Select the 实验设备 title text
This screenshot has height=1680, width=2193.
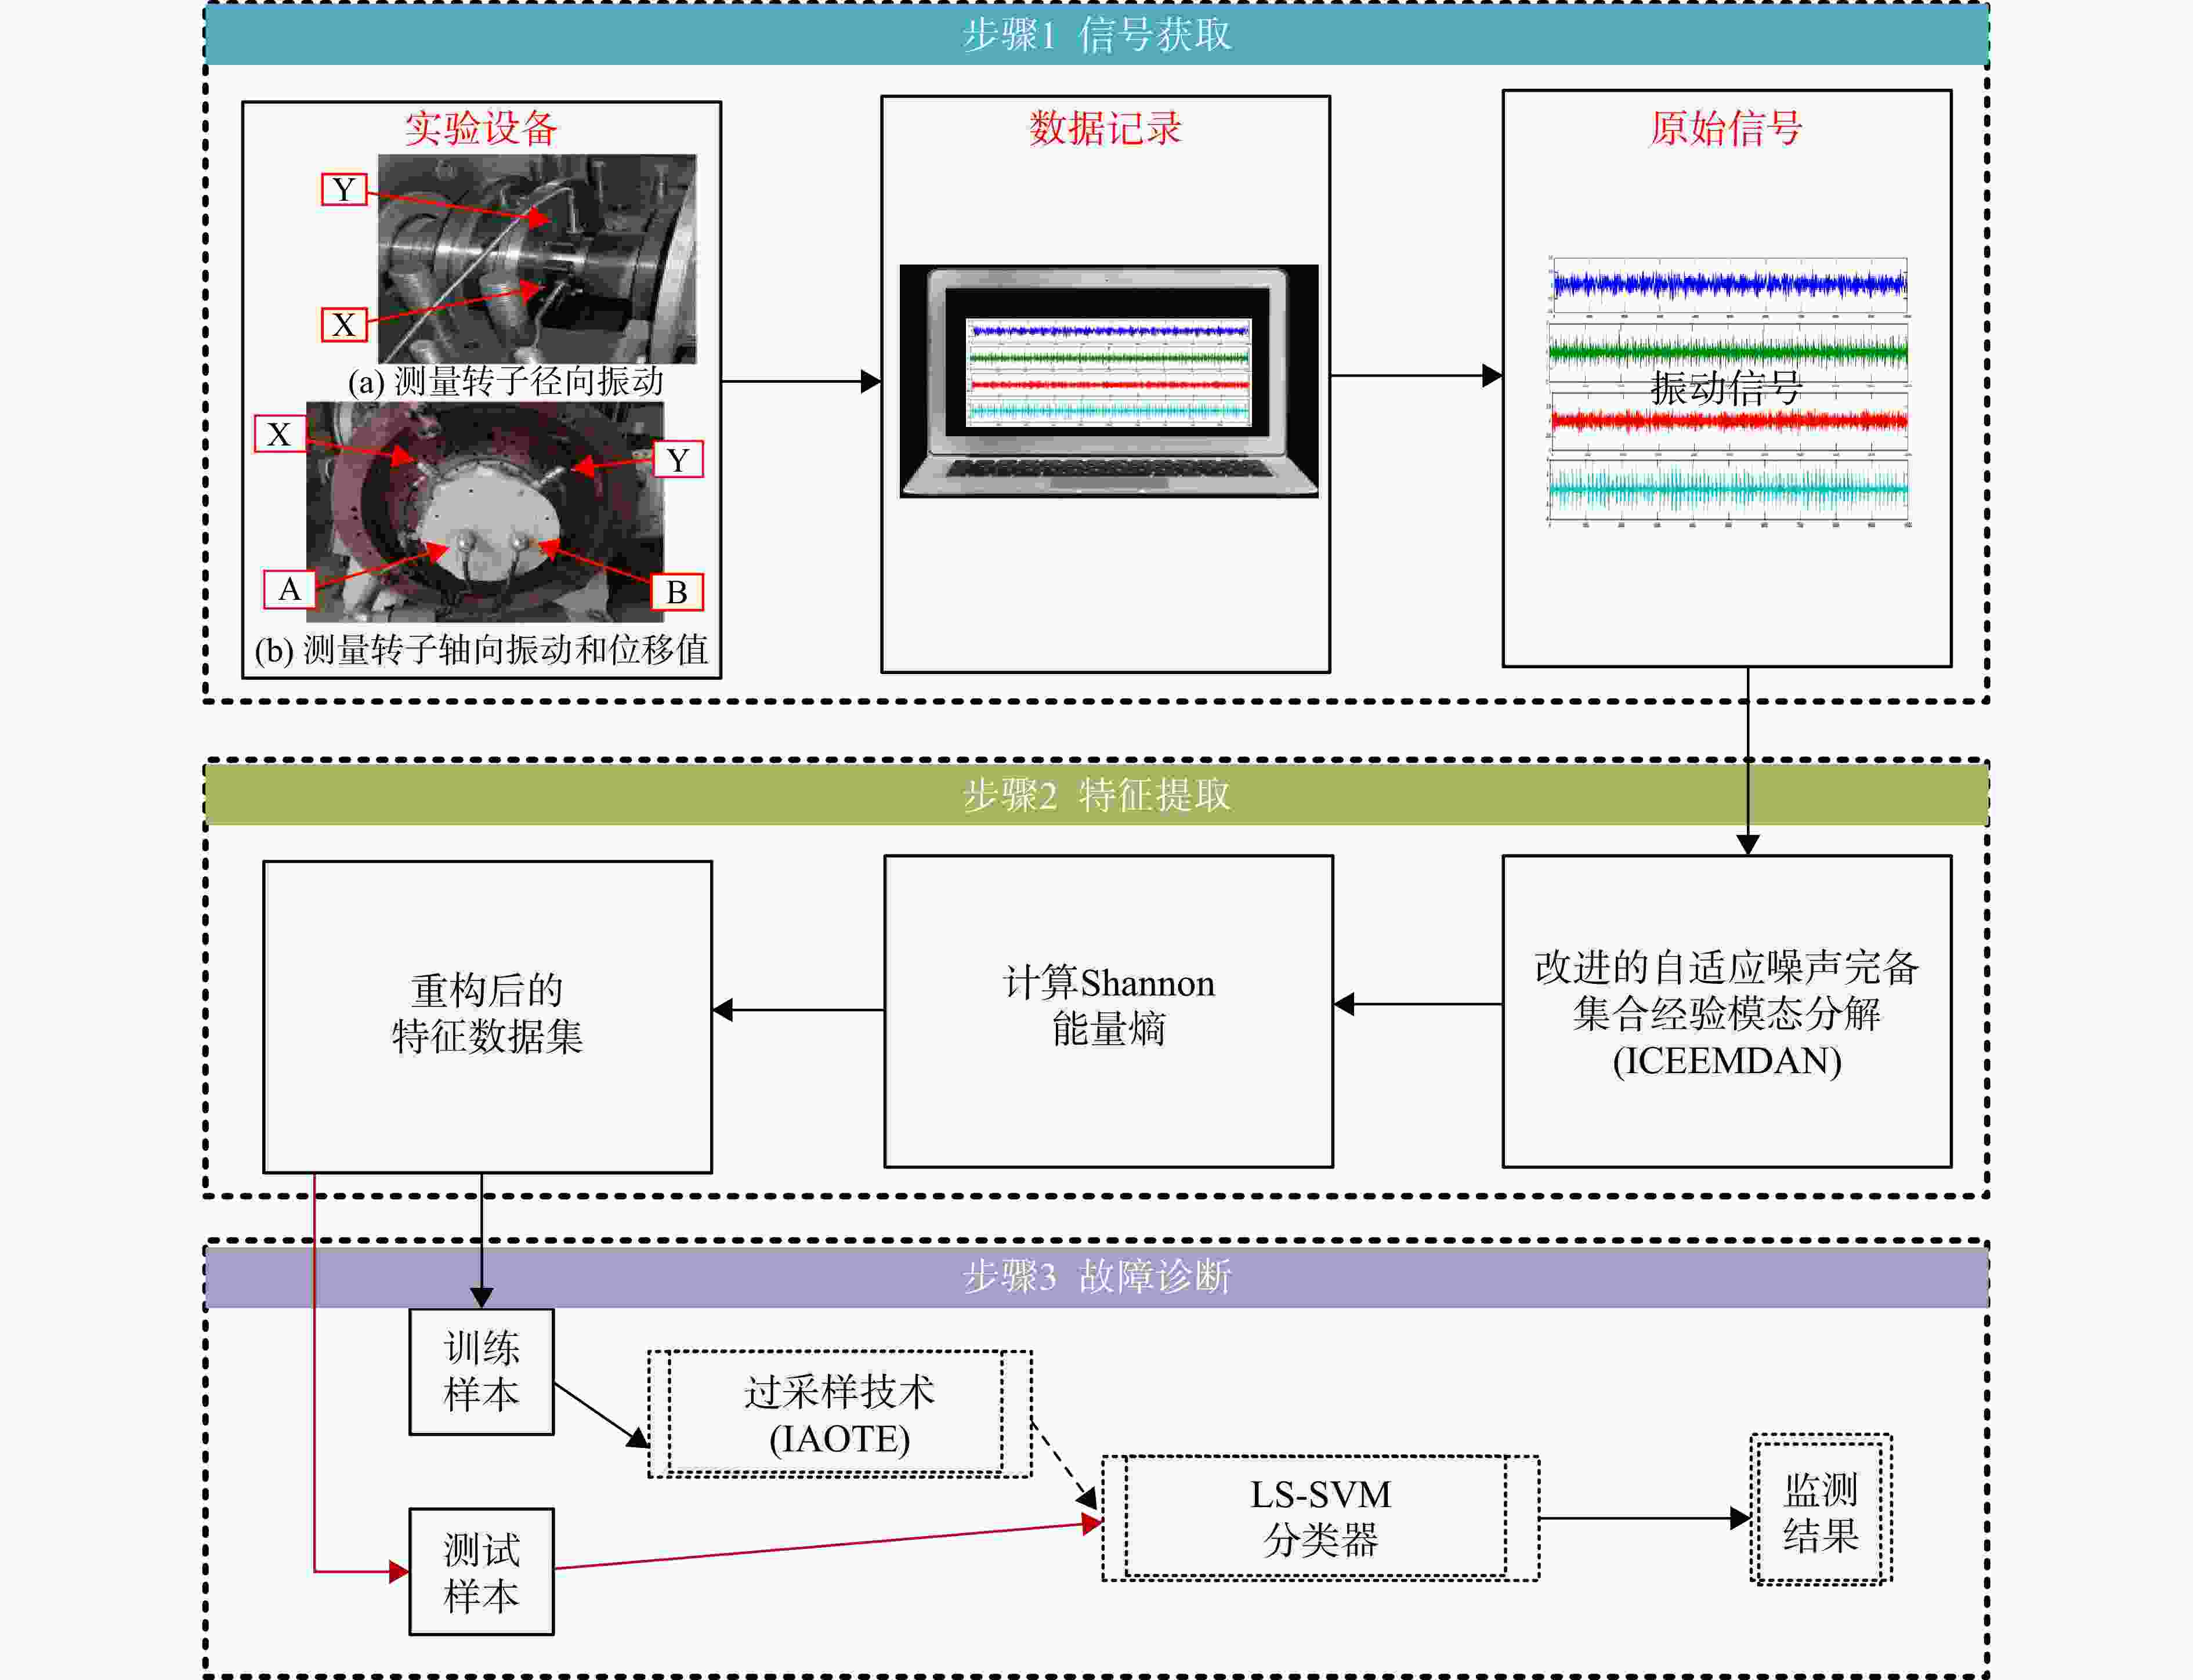tap(481, 128)
